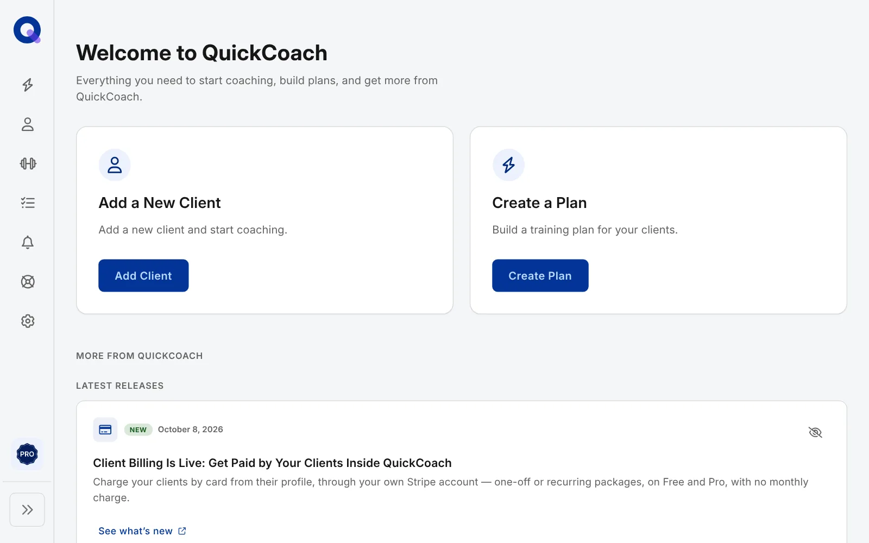Click the Create Plan button
The width and height of the screenshot is (869, 543).
tap(540, 275)
